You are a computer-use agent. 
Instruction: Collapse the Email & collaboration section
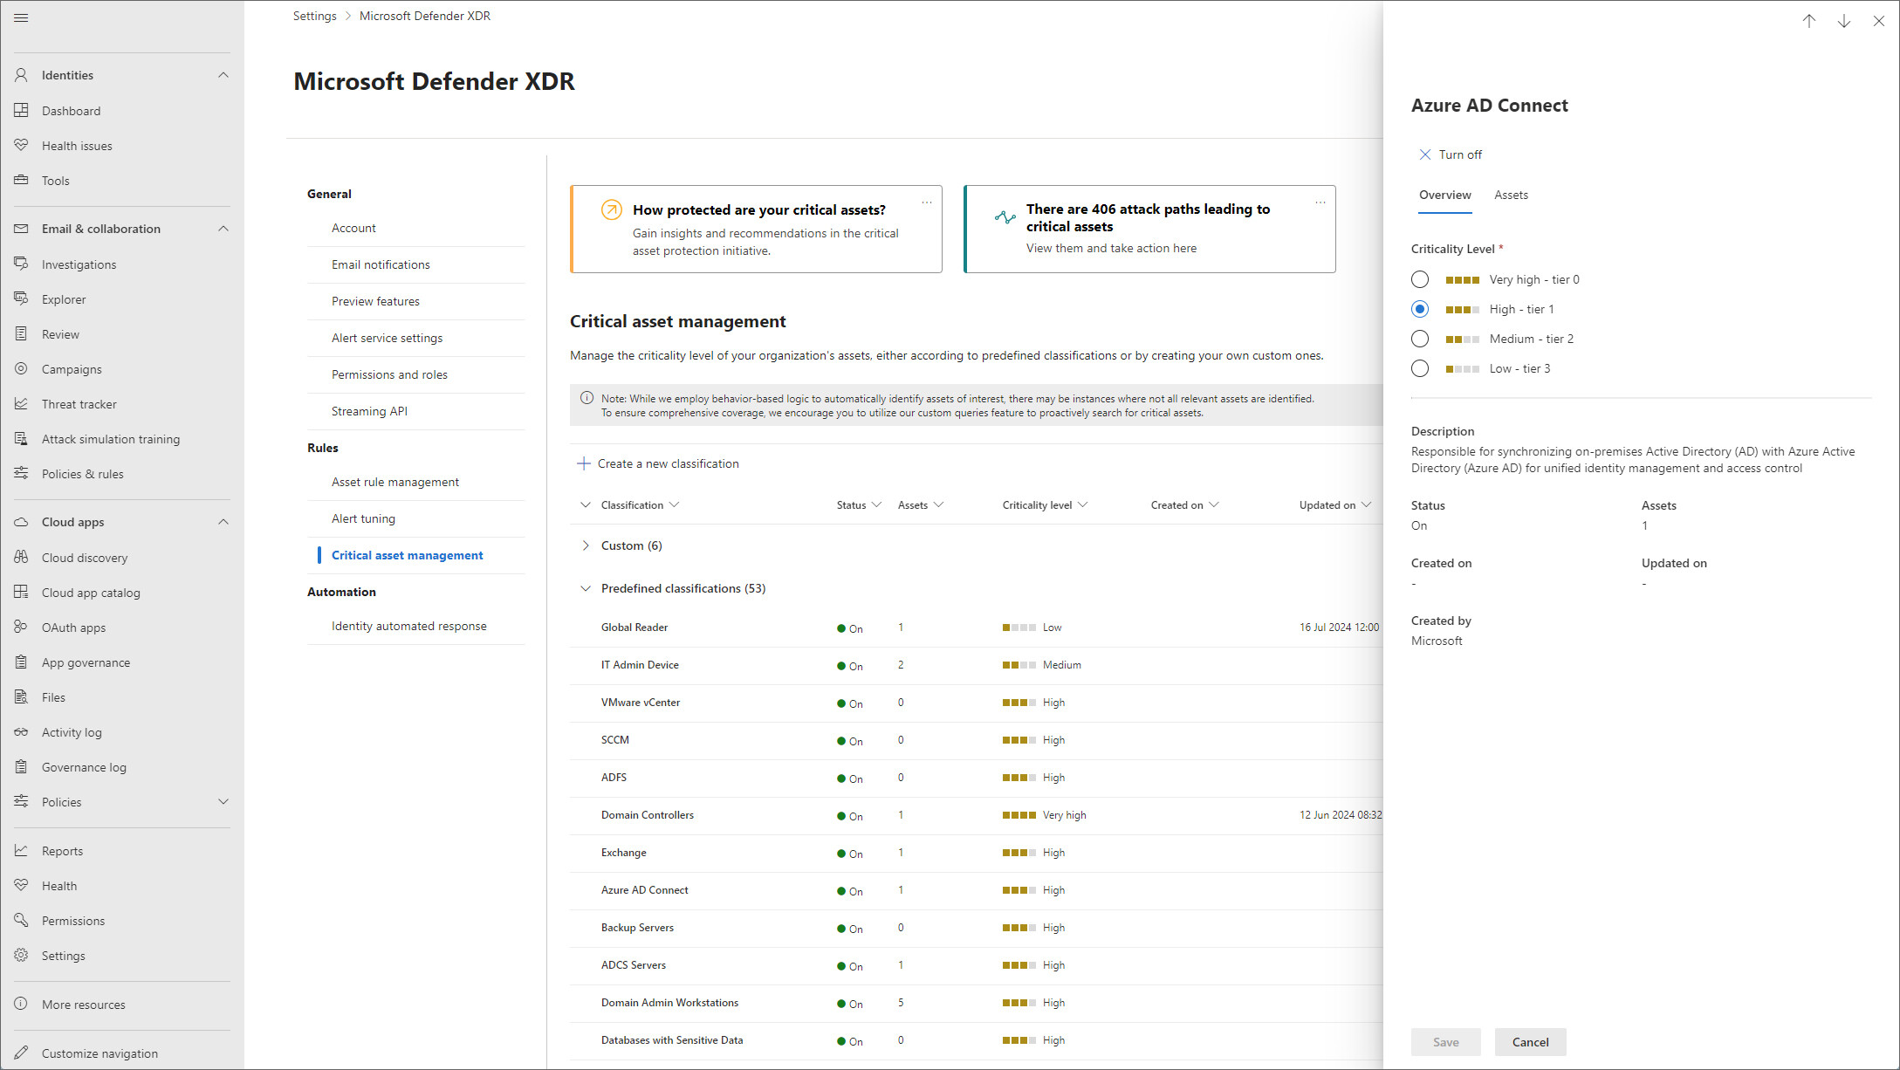tap(223, 229)
